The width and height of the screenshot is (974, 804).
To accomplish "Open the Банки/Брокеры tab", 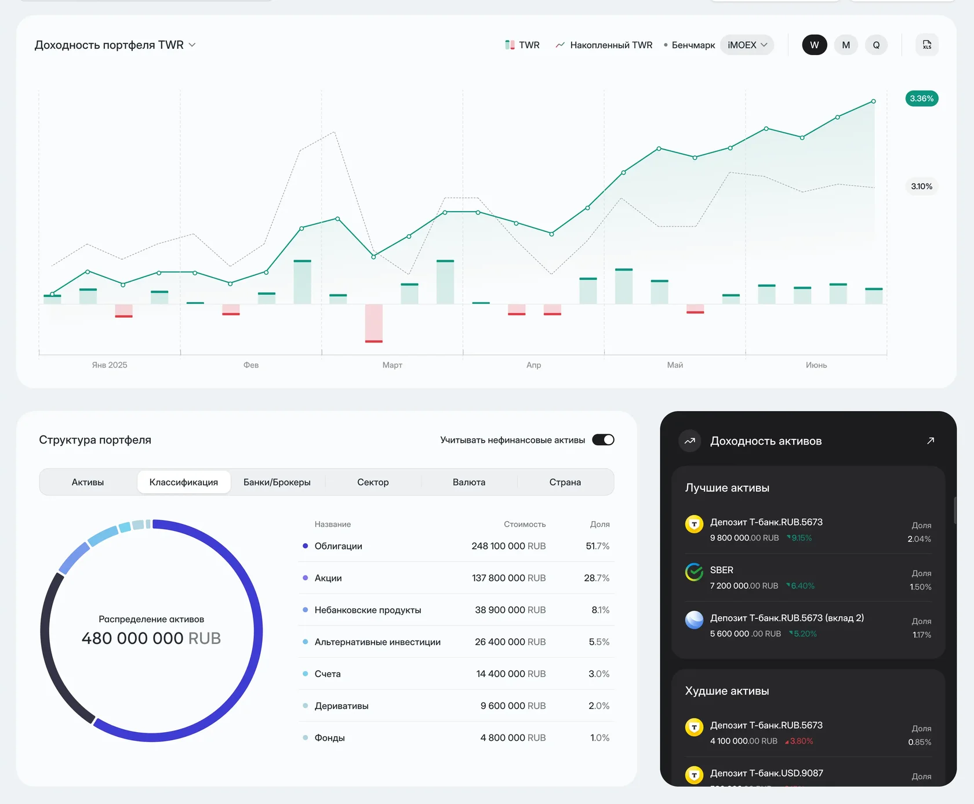I will click(x=277, y=482).
